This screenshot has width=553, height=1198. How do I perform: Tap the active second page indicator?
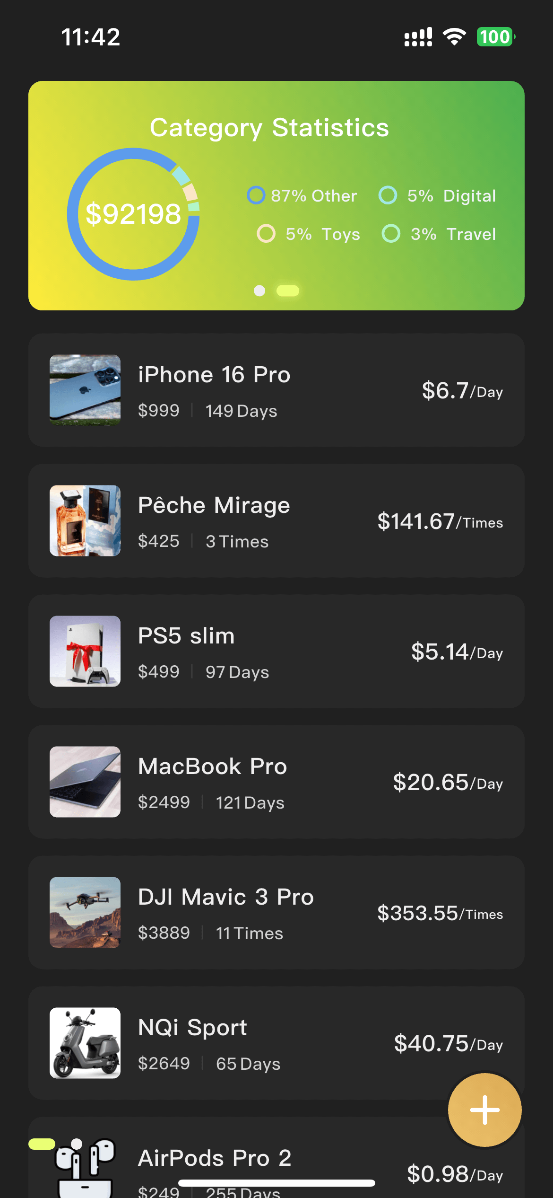[x=288, y=291]
